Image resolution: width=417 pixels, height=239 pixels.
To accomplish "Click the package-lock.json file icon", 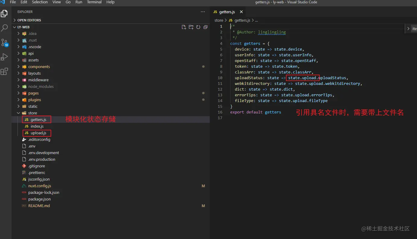I will point(24,193).
